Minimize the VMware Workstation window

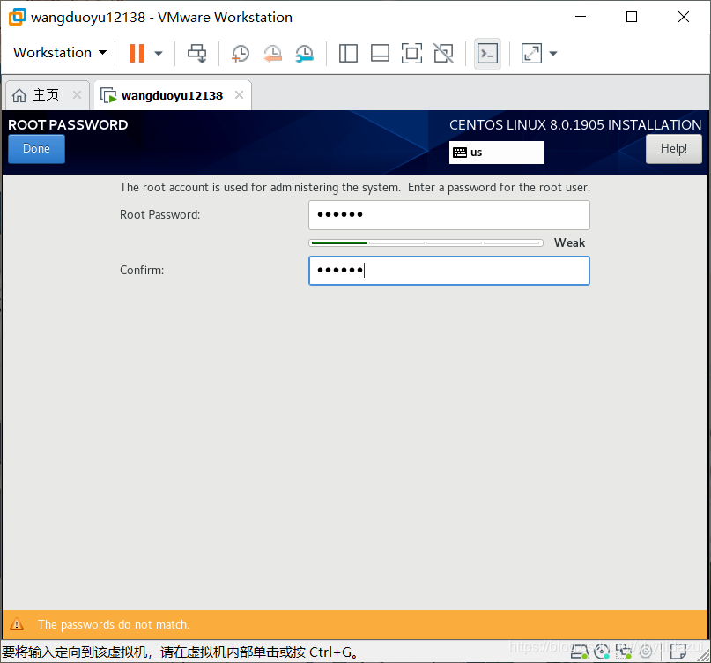point(581,17)
